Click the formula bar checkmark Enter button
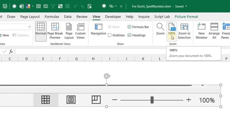The image size is (230, 129). point(5,52)
